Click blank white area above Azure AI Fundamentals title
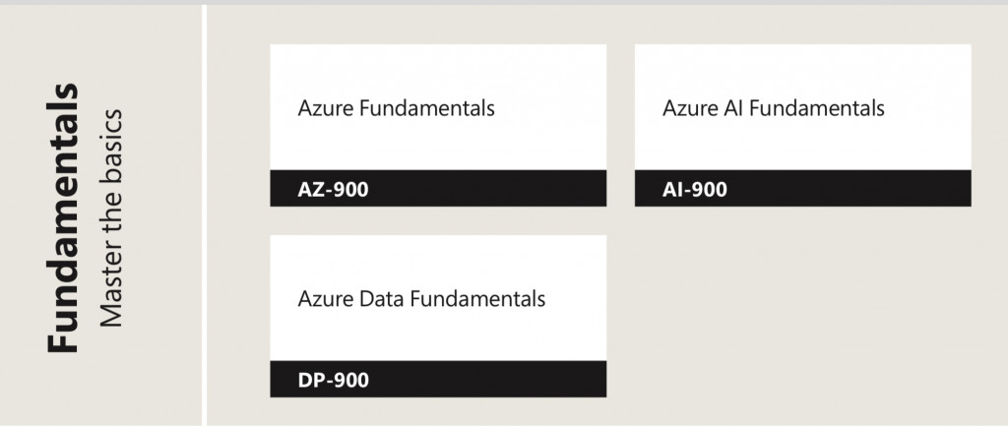The image size is (1008, 427). point(802,67)
